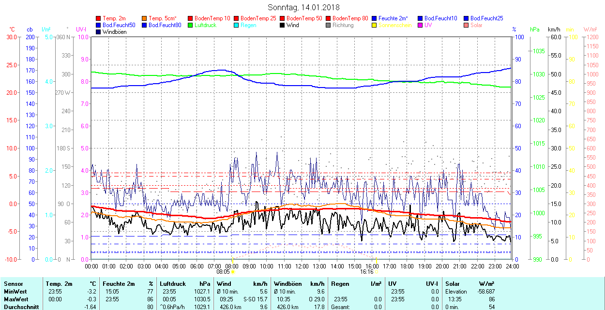Click the yellow Sonnenschein legend square
The height and width of the screenshot is (310, 605).
[375, 25]
